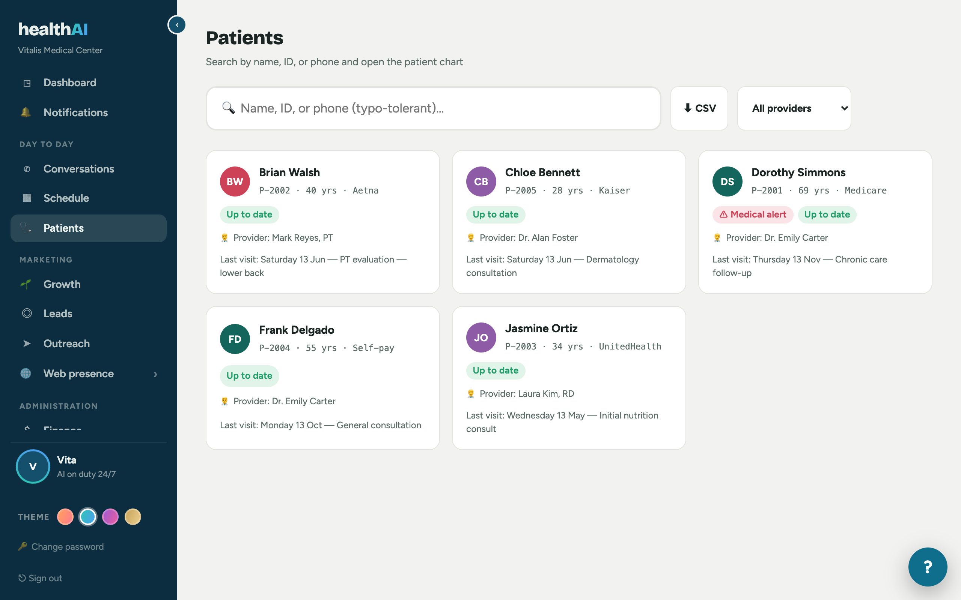Click 'P-2003 · 34 yrs · UnitedHealth' text
This screenshot has width=961, height=600.
[x=583, y=346]
